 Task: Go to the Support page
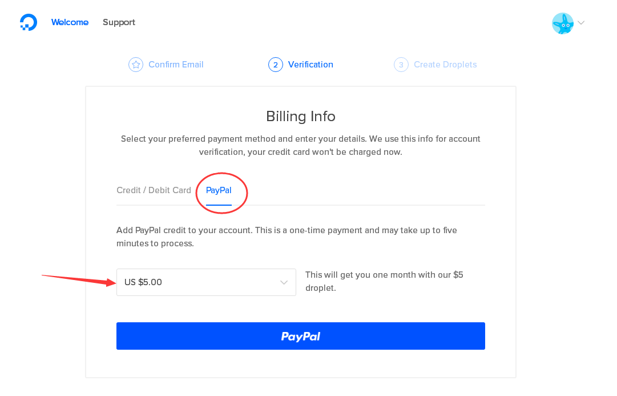pos(119,22)
